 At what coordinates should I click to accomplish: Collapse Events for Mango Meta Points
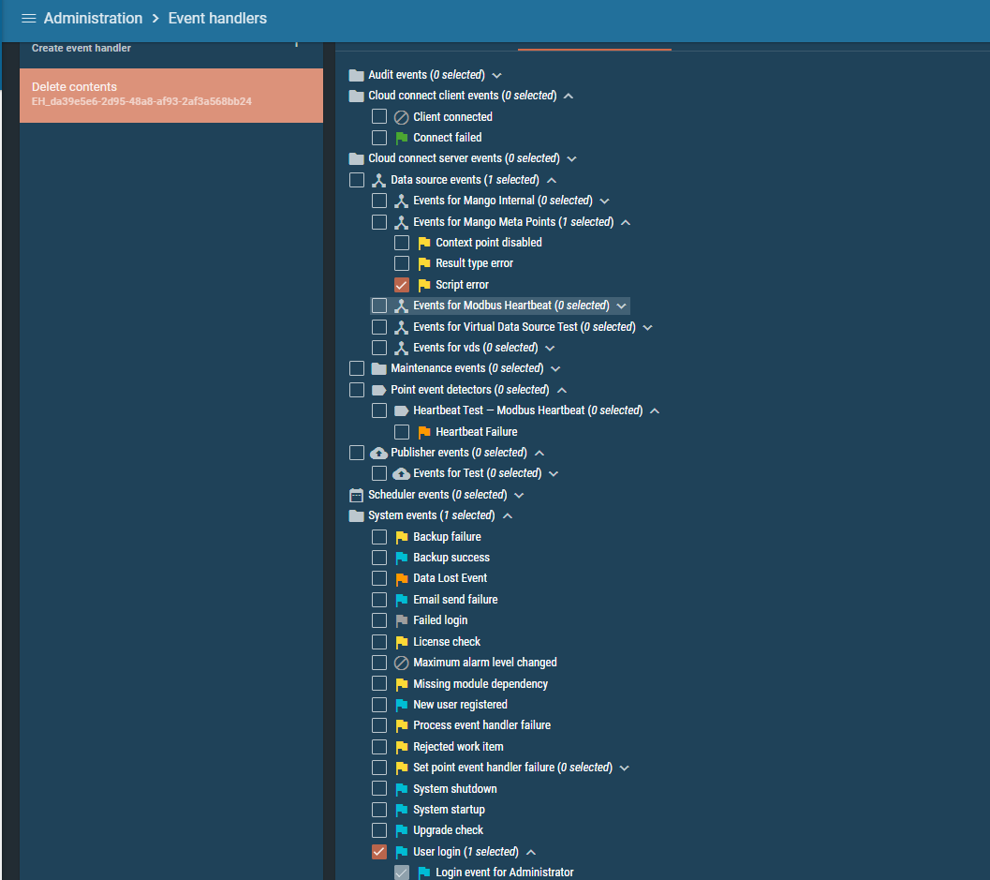point(626,222)
